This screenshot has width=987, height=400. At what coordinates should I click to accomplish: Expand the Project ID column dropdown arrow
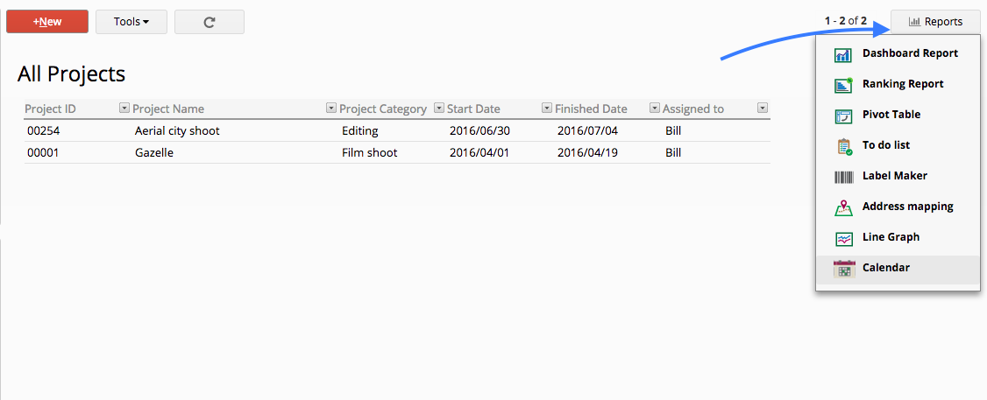coord(124,109)
